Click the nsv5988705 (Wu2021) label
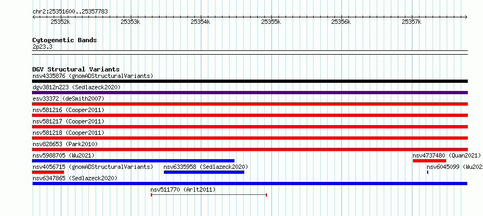 tap(63, 155)
